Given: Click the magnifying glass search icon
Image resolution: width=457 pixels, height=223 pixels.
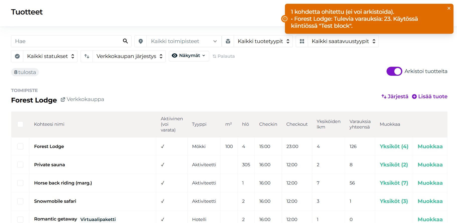Looking at the screenshot, I should 125,41.
